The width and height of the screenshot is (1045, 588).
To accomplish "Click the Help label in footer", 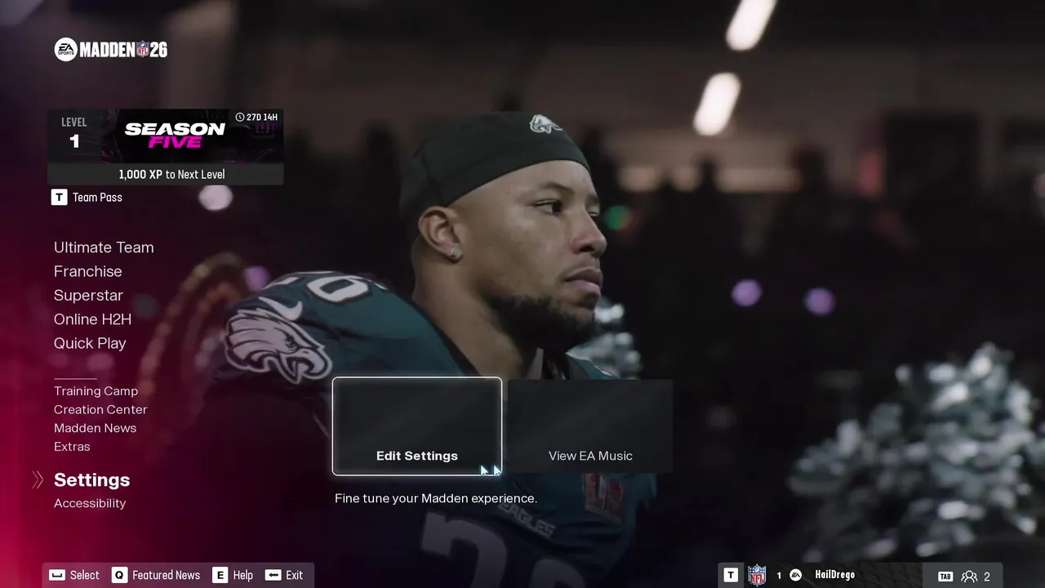I will 242,575.
